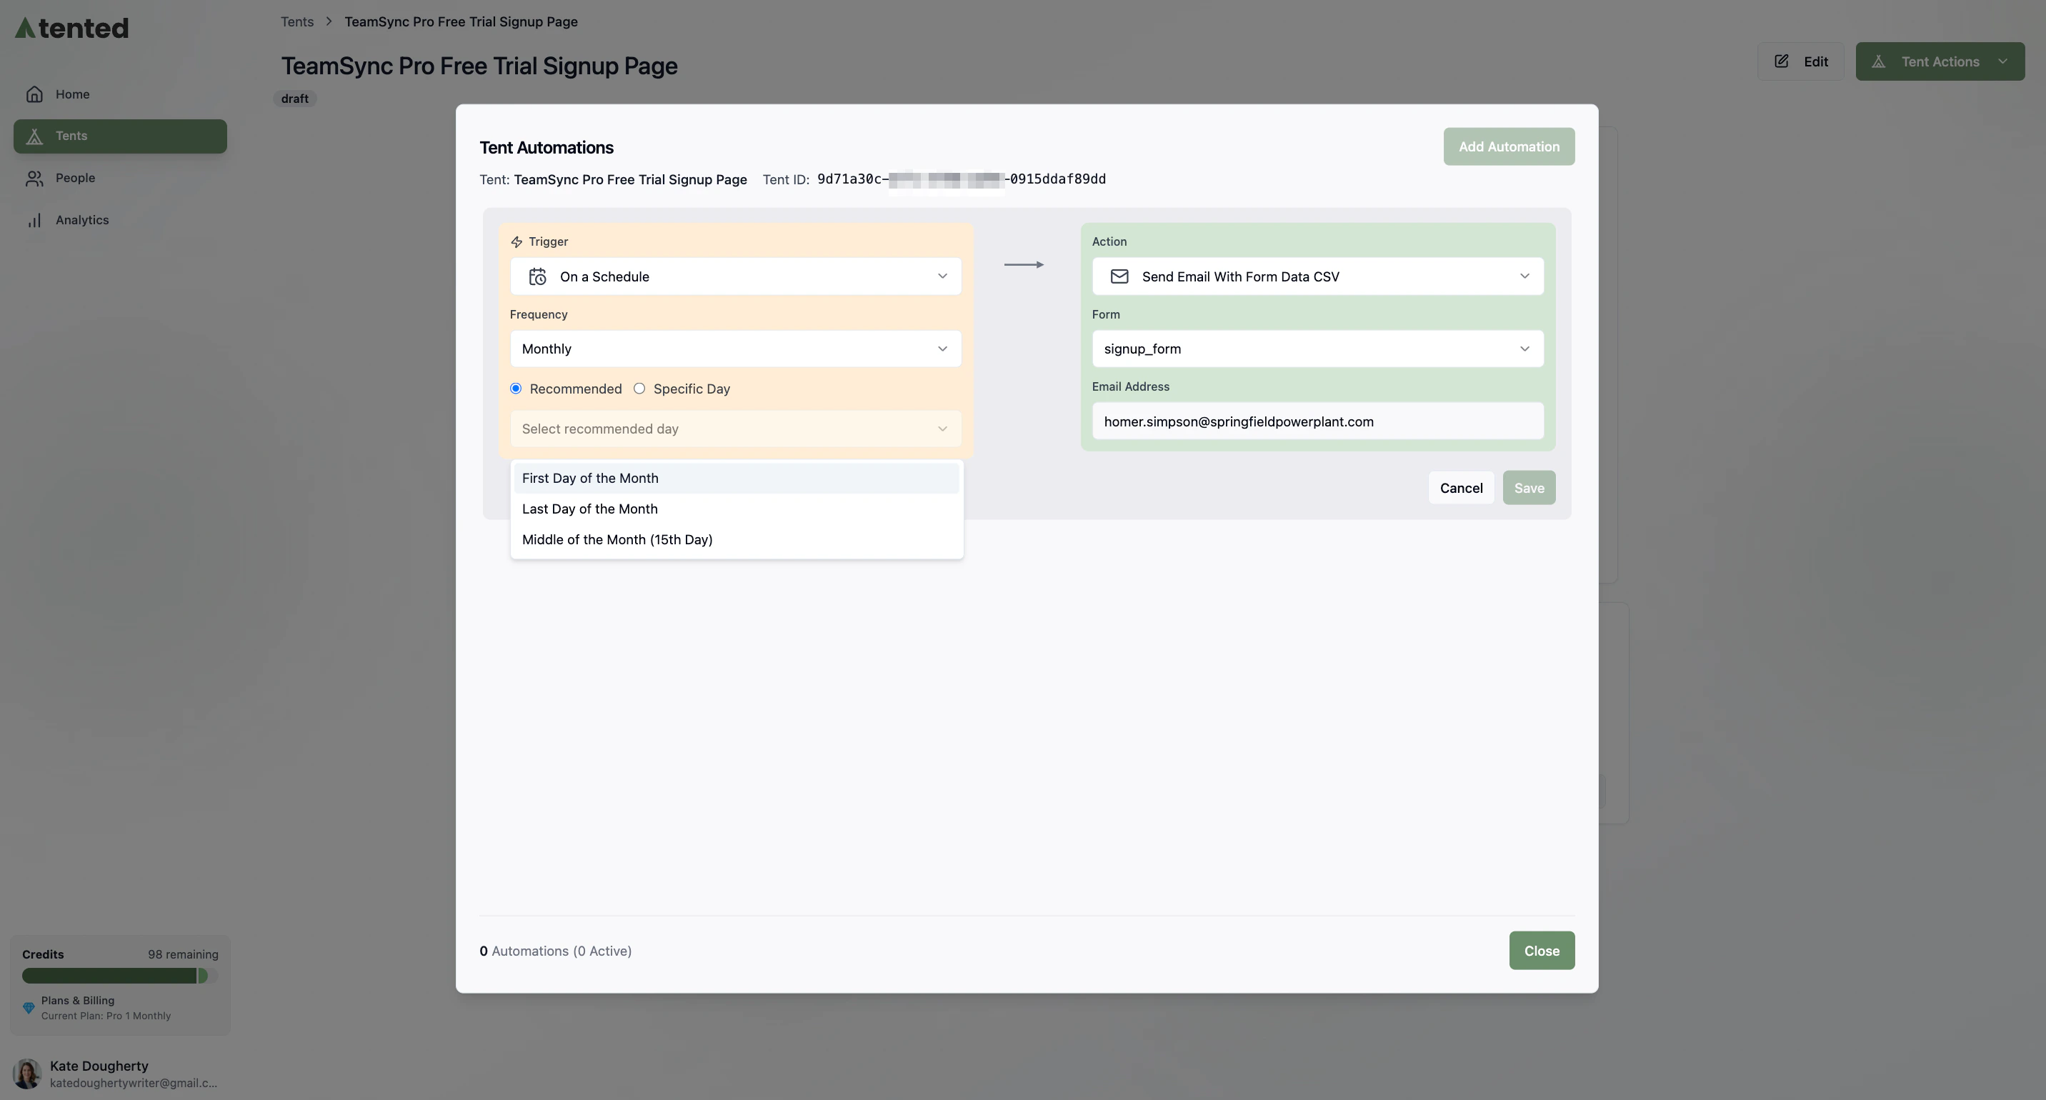Viewport: 2046px width, 1100px height.
Task: Click the Add Automation button
Action: 1509,146
